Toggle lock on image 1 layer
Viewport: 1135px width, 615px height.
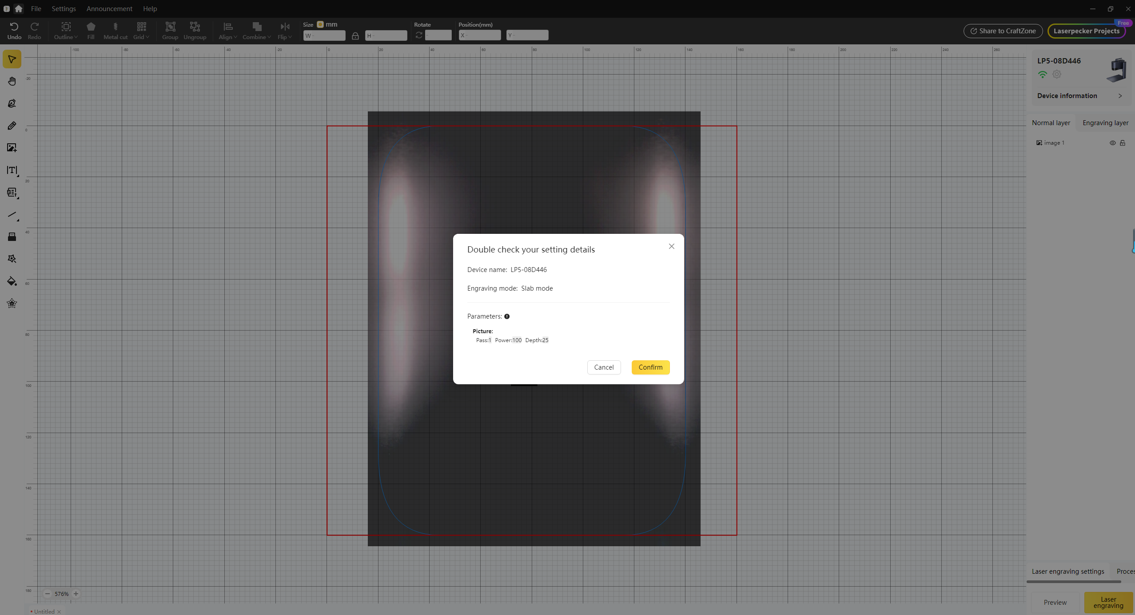1123,143
